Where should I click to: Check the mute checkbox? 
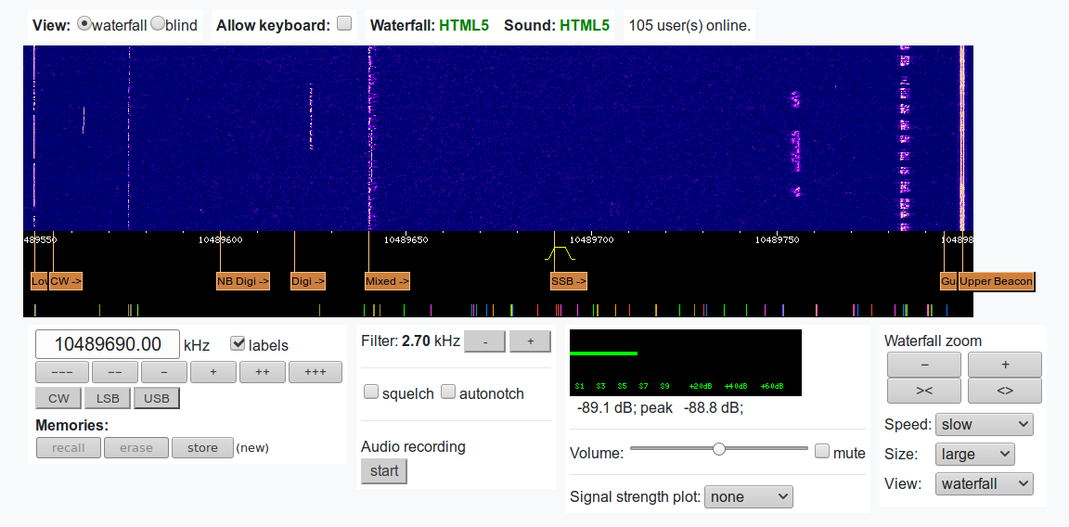822,451
